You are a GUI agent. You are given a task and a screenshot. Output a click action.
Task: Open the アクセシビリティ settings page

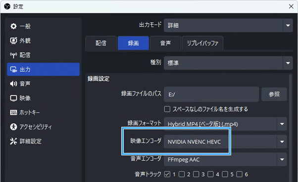44,127
